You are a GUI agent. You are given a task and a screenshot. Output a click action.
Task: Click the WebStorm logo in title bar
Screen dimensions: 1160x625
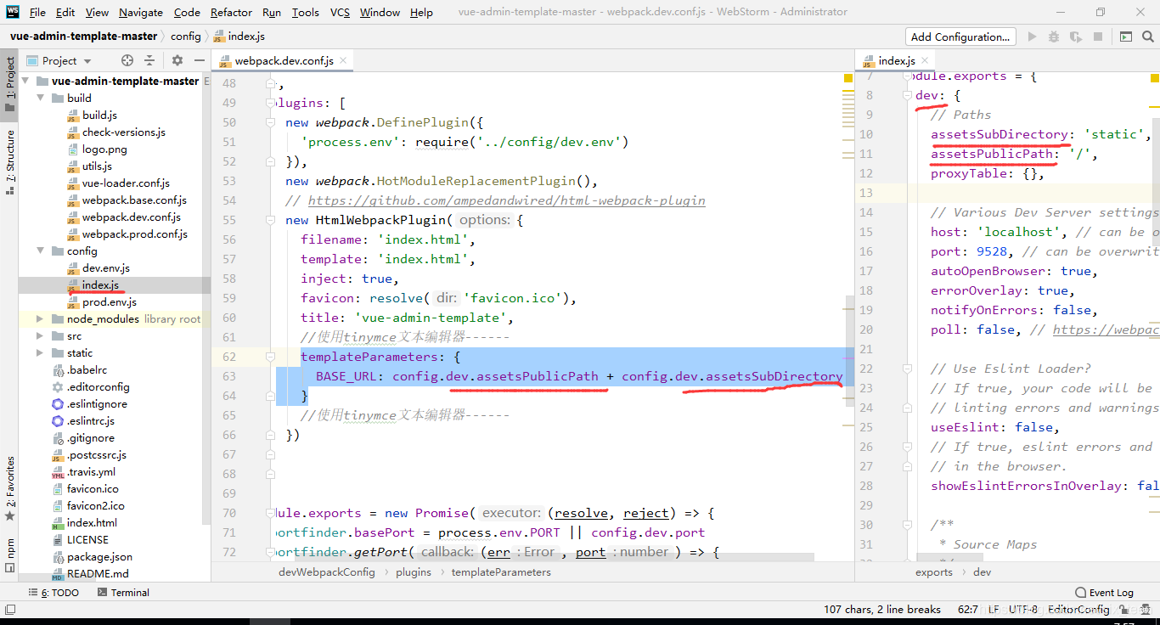tap(12, 12)
